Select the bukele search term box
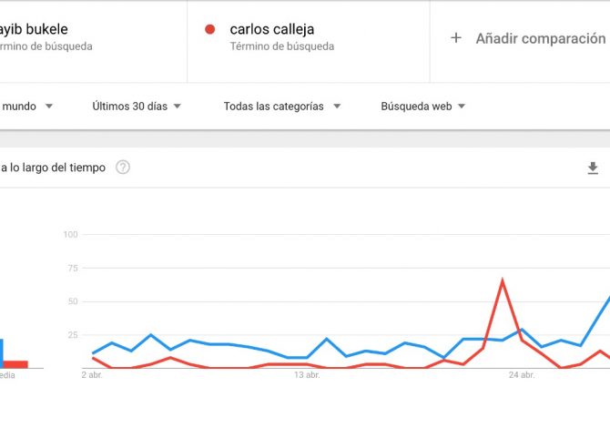 94,41
